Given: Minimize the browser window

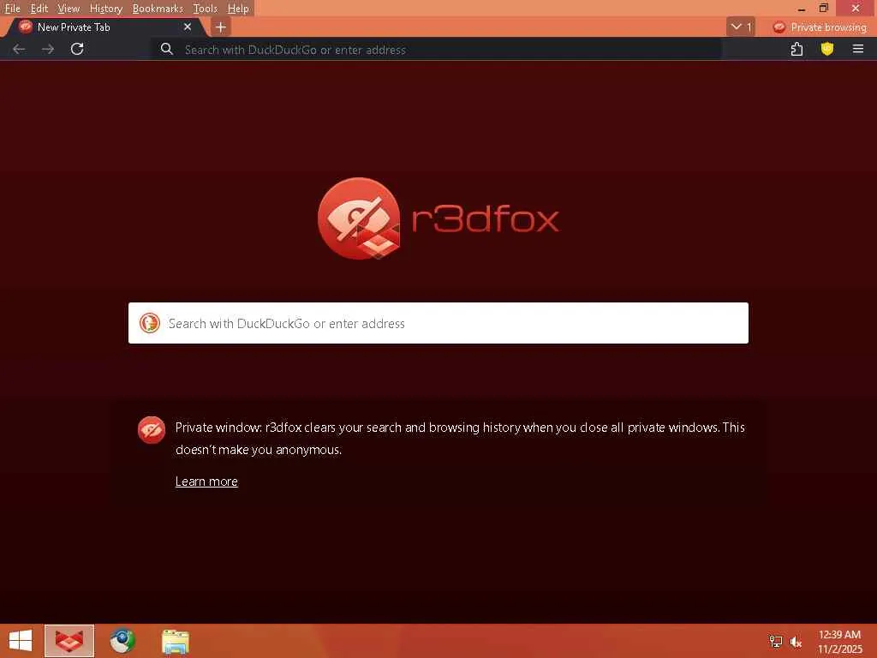Looking at the screenshot, I should (x=802, y=9).
